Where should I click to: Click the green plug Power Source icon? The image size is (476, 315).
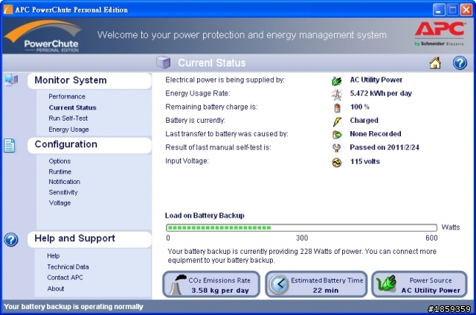tap(386, 284)
